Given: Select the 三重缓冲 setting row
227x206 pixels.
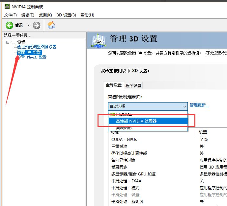Looking at the screenshot, I should tap(168, 147).
